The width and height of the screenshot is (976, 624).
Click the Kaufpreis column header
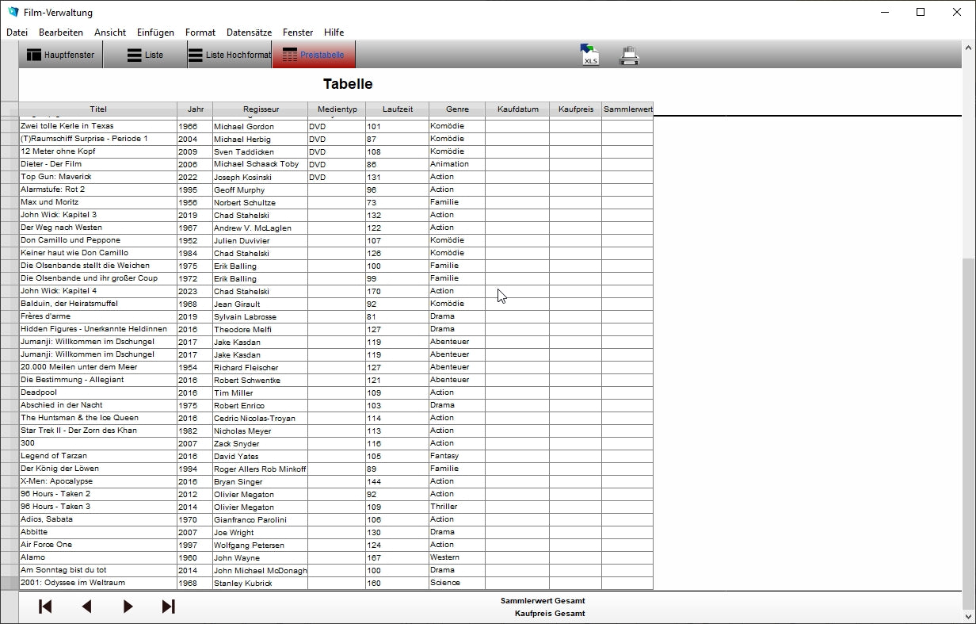[x=575, y=109]
